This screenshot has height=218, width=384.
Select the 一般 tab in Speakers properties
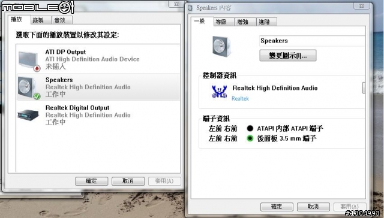202,22
